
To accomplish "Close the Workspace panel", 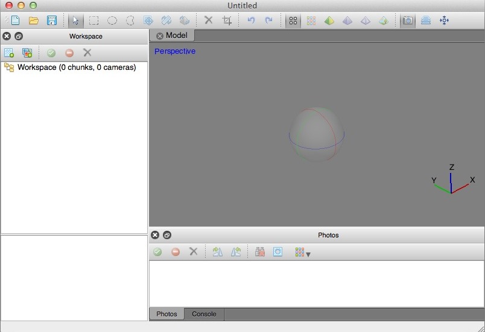I will [x=7, y=36].
